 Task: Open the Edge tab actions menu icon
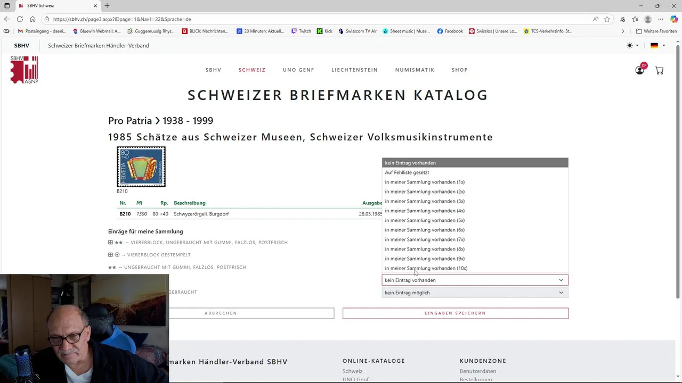(x=7, y=5)
